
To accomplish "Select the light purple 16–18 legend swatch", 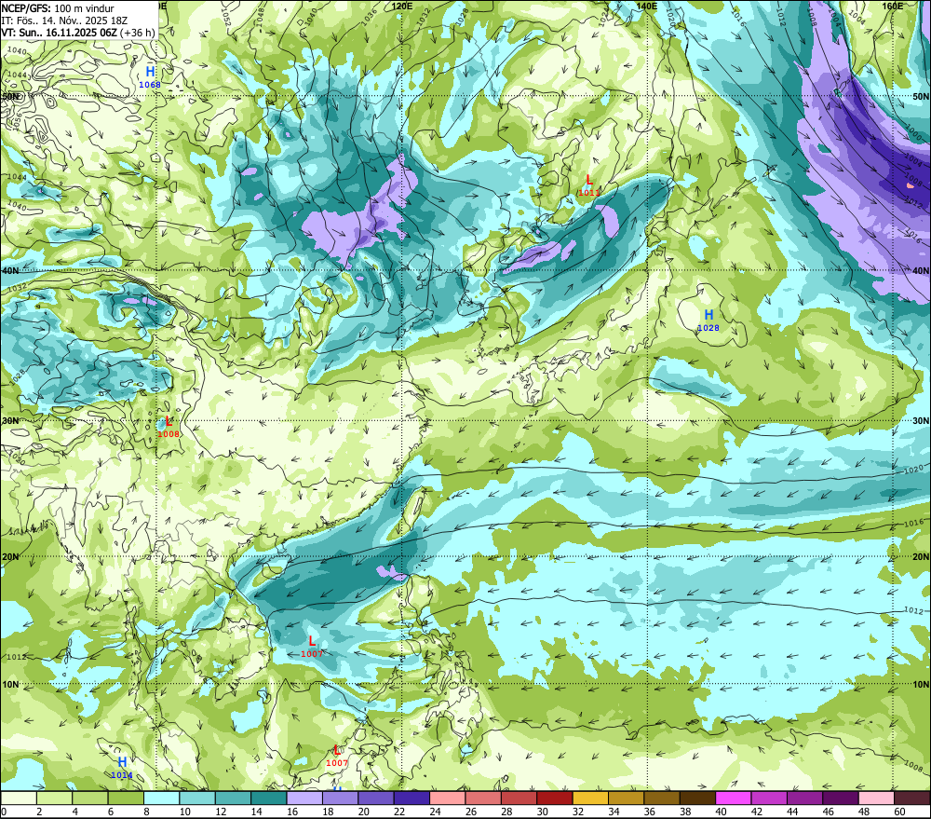I will tap(304, 798).
